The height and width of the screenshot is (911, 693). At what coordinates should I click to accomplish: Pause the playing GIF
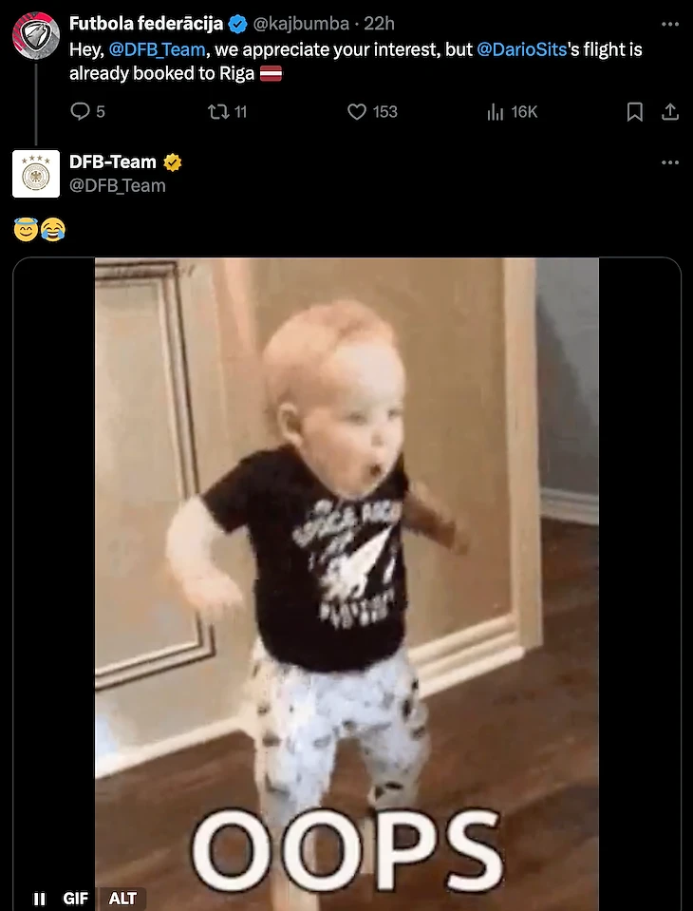[x=40, y=899]
